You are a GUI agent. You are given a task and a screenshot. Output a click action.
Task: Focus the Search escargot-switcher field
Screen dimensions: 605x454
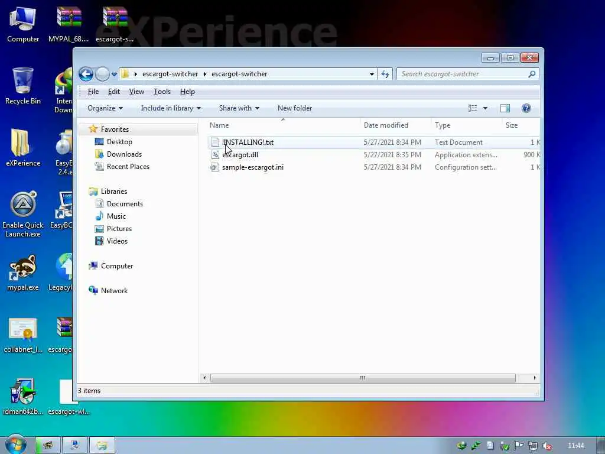[x=463, y=74]
